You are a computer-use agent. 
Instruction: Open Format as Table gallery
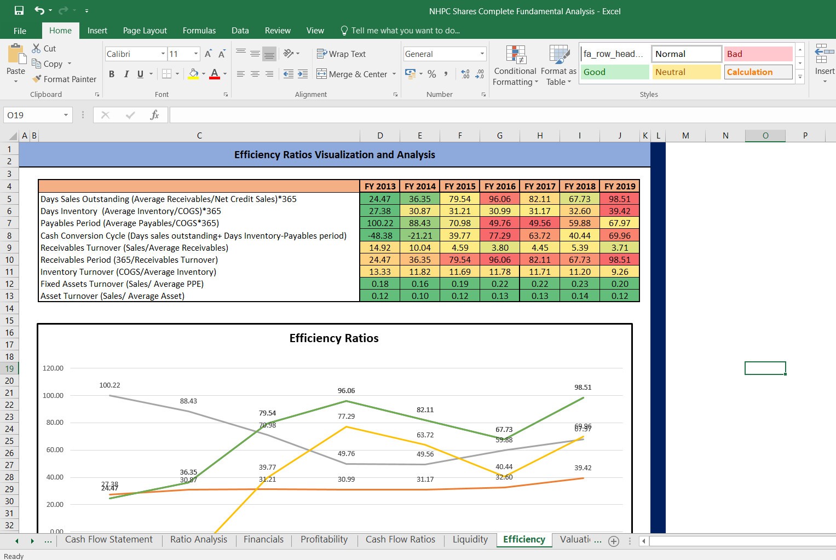(558, 66)
